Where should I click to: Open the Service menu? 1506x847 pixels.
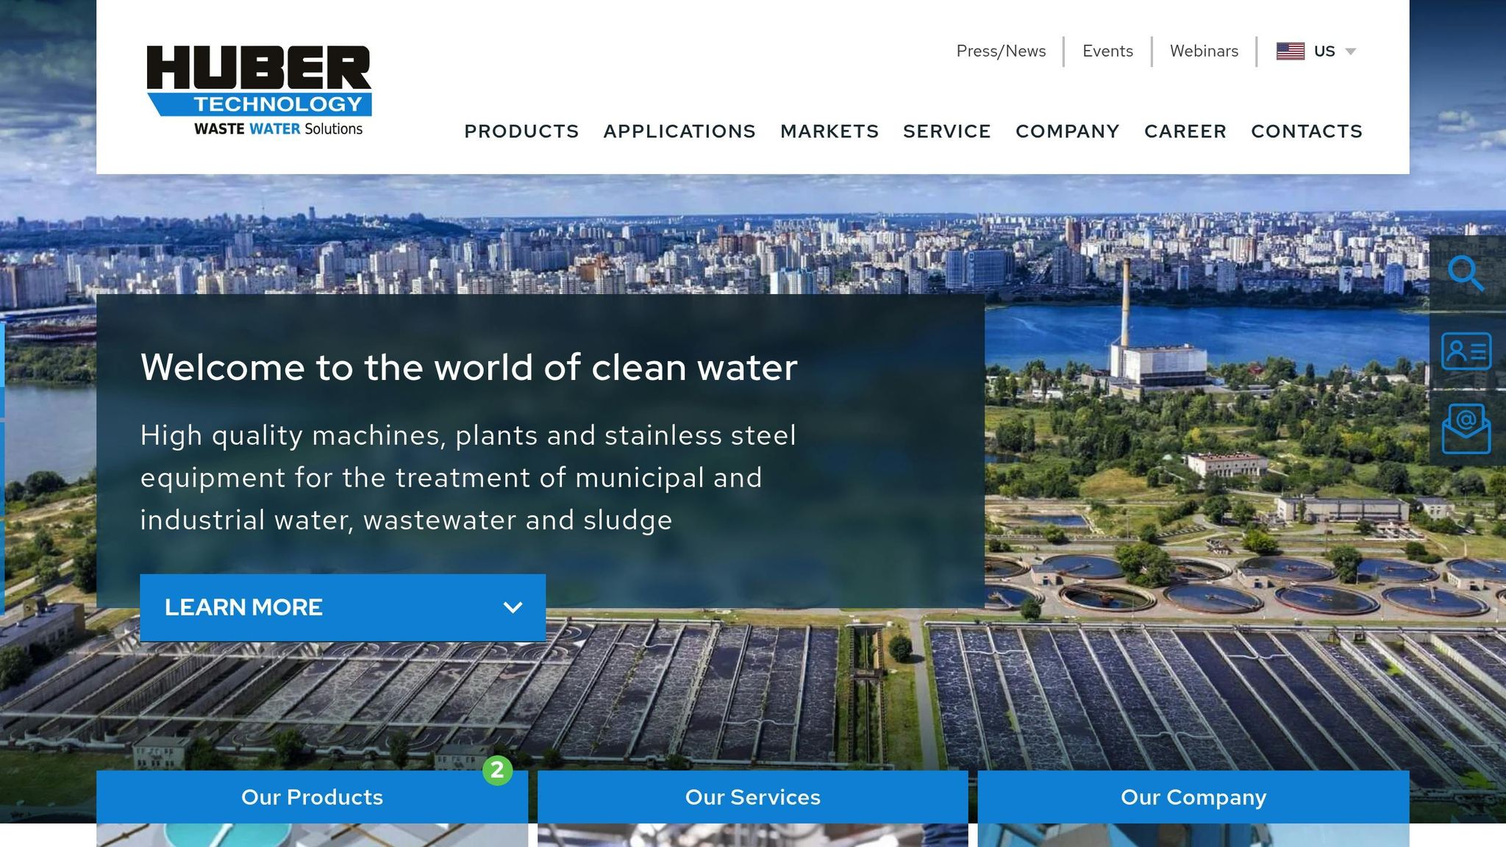point(947,131)
